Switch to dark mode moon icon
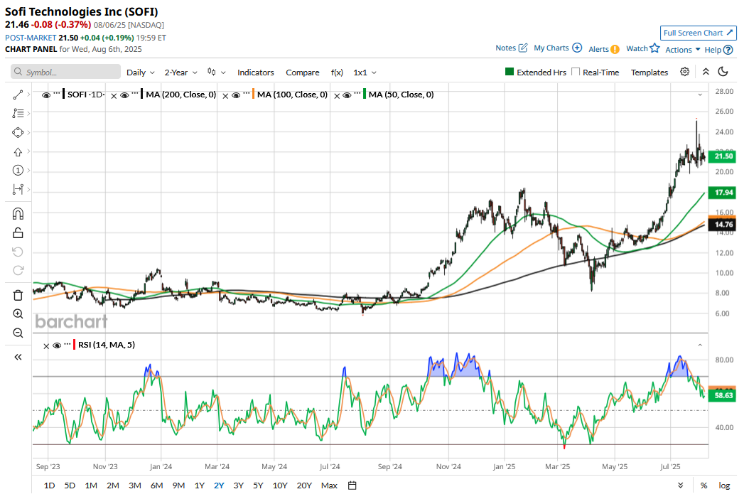 723,72
